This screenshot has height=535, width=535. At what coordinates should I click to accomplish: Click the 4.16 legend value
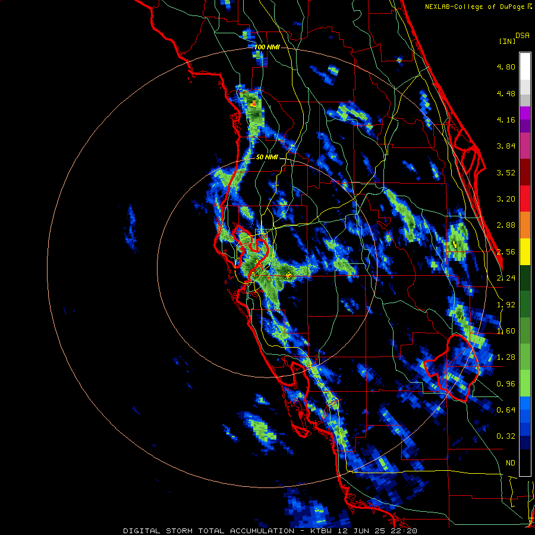(x=506, y=119)
